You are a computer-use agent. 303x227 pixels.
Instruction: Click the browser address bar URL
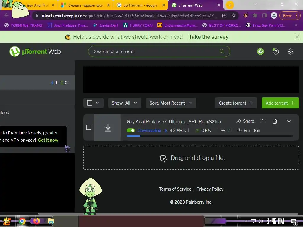pyautogui.click(x=129, y=16)
